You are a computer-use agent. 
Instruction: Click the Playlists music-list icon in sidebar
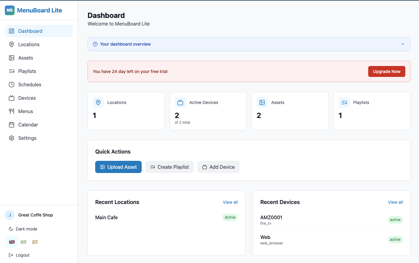[12, 71]
